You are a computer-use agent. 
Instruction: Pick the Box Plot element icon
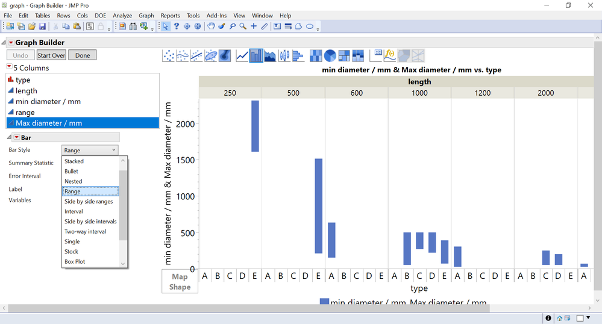pyautogui.click(x=284, y=55)
